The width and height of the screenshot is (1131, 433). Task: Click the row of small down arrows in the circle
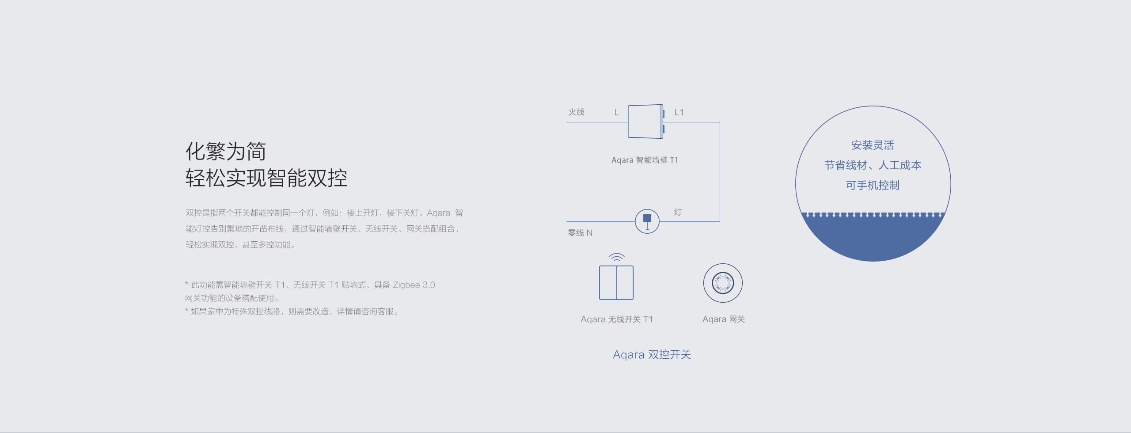coord(873,215)
